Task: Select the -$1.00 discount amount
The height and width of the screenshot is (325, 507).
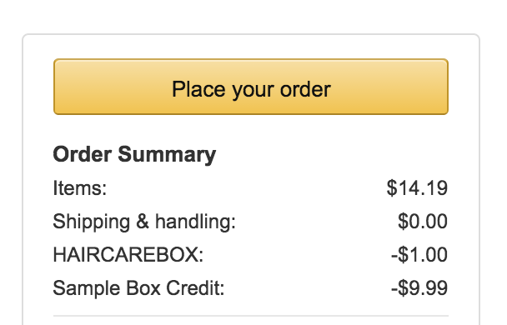Action: [419, 254]
